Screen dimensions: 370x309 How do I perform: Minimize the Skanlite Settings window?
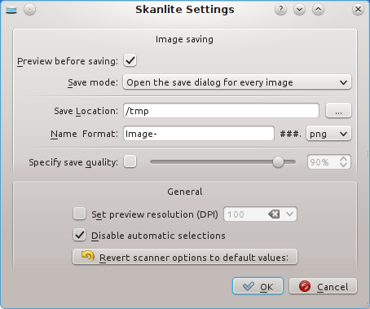coord(299,10)
